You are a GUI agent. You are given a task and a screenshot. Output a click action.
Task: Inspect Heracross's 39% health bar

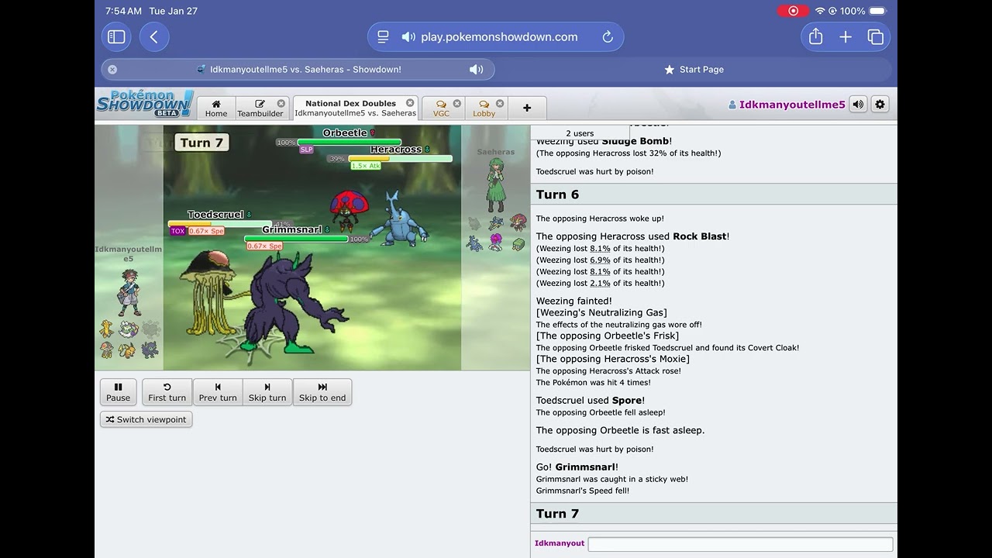click(x=400, y=159)
